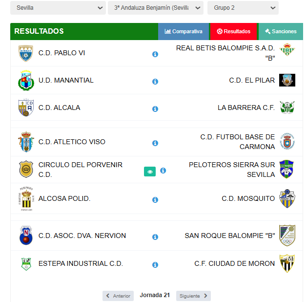
Task: Open the Sanciones tab
Action: (281, 31)
